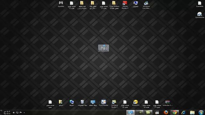Click the volume speaker tray icon
Viewport: 205px width, 115px height.
14,112
